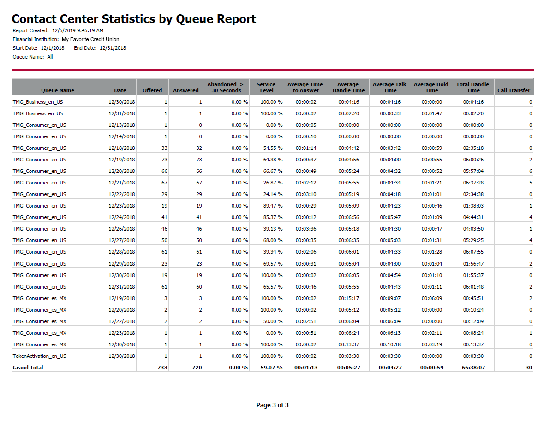The image size is (544, 421).
Task: Click the Start Date value 12/1/2018
Action: (53, 48)
